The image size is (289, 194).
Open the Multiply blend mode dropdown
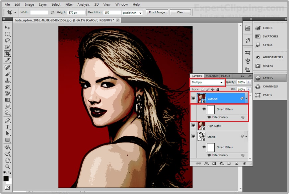207,82
